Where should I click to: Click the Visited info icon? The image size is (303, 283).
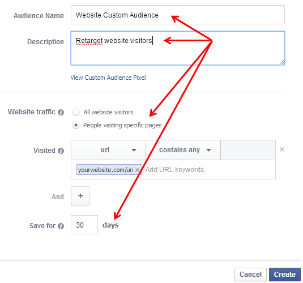point(61,151)
